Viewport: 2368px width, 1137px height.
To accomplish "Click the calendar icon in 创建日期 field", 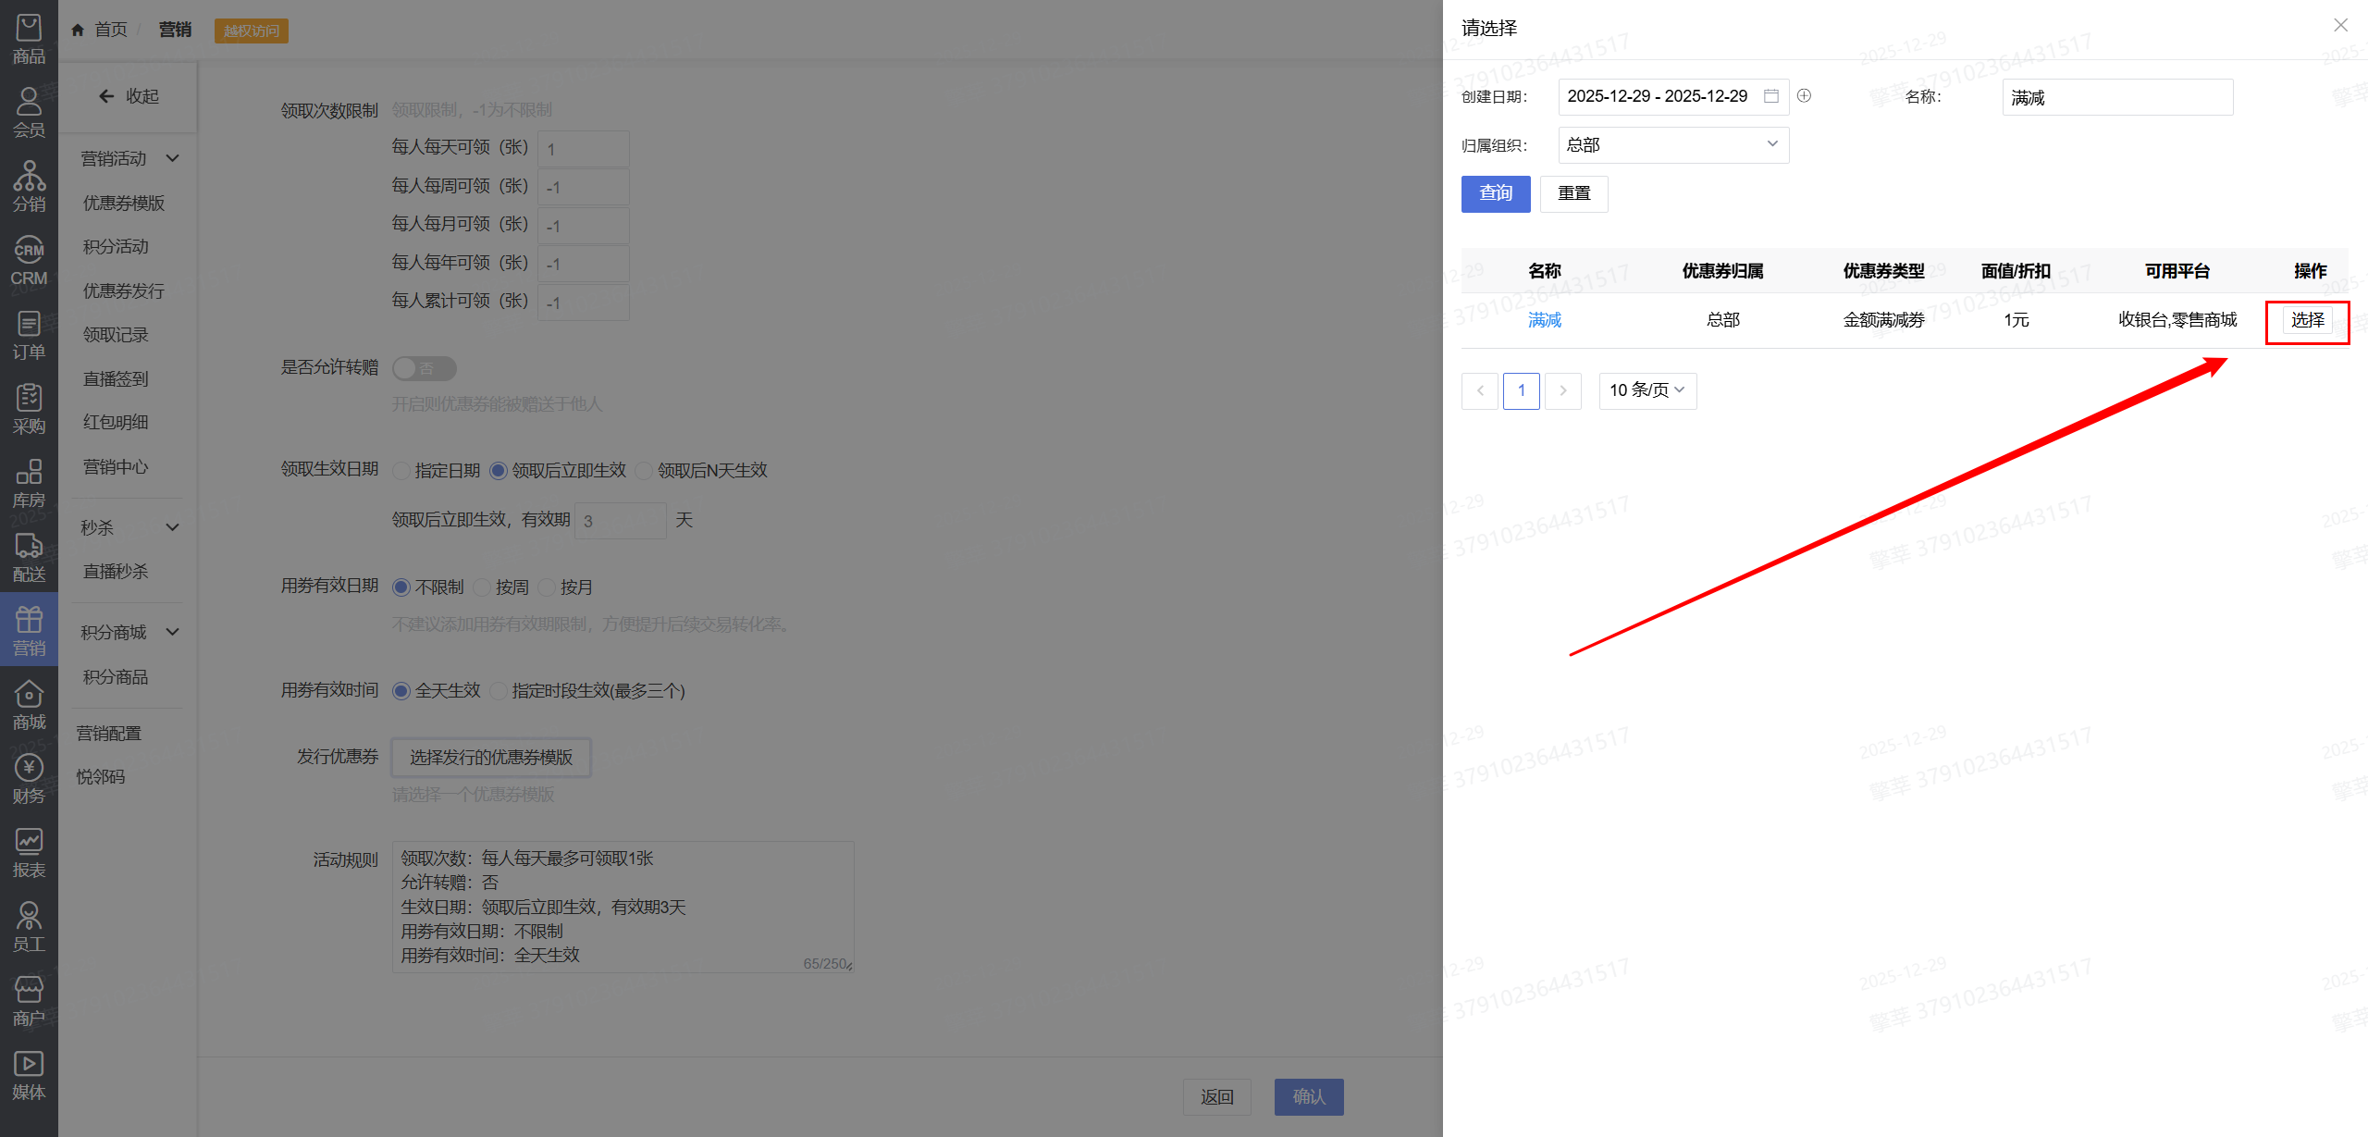I will (1770, 96).
